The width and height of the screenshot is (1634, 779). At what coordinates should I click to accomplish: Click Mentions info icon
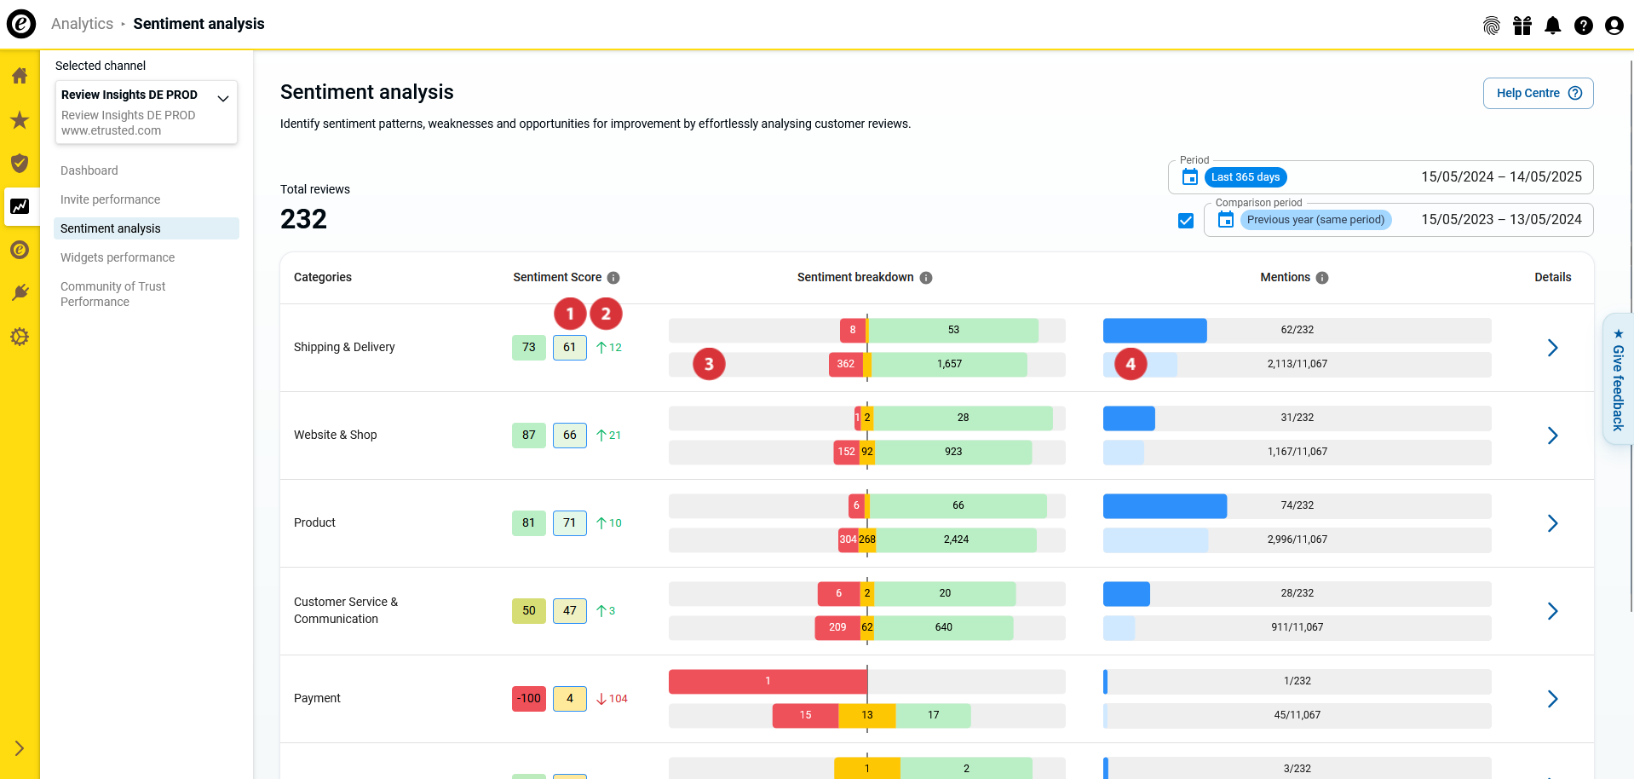[1322, 278]
